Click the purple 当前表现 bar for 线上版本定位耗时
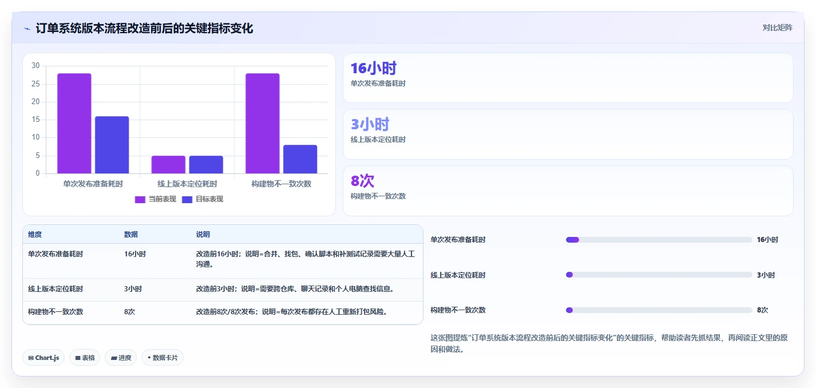The height and width of the screenshot is (388, 816). [168, 164]
